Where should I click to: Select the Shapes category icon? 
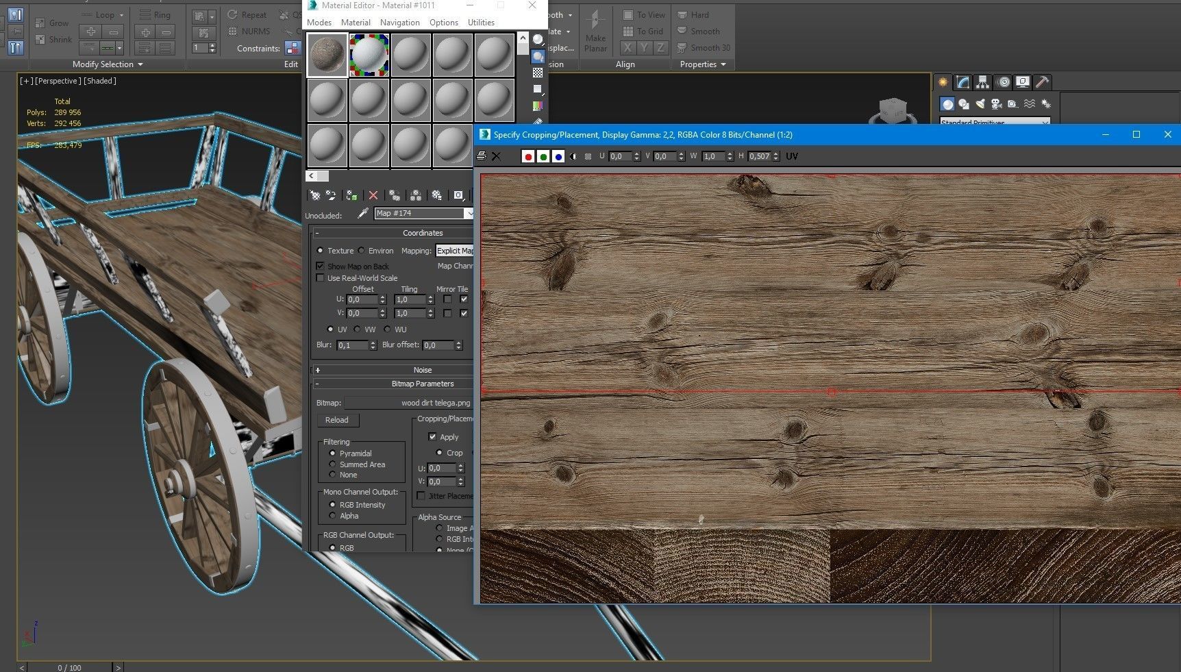pos(964,104)
